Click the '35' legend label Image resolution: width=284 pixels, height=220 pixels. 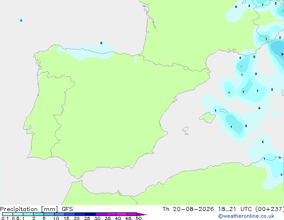pyautogui.click(x=108, y=218)
